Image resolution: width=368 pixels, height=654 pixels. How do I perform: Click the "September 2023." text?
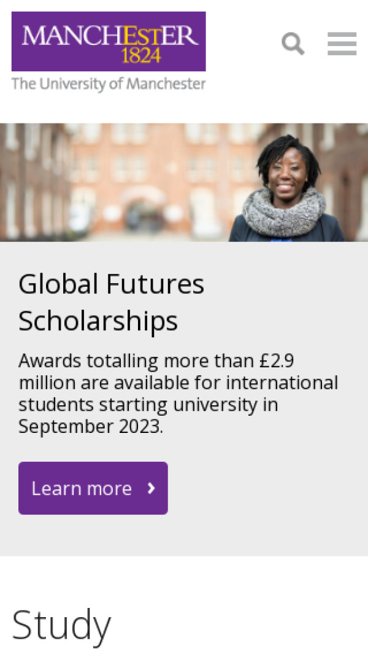(91, 426)
